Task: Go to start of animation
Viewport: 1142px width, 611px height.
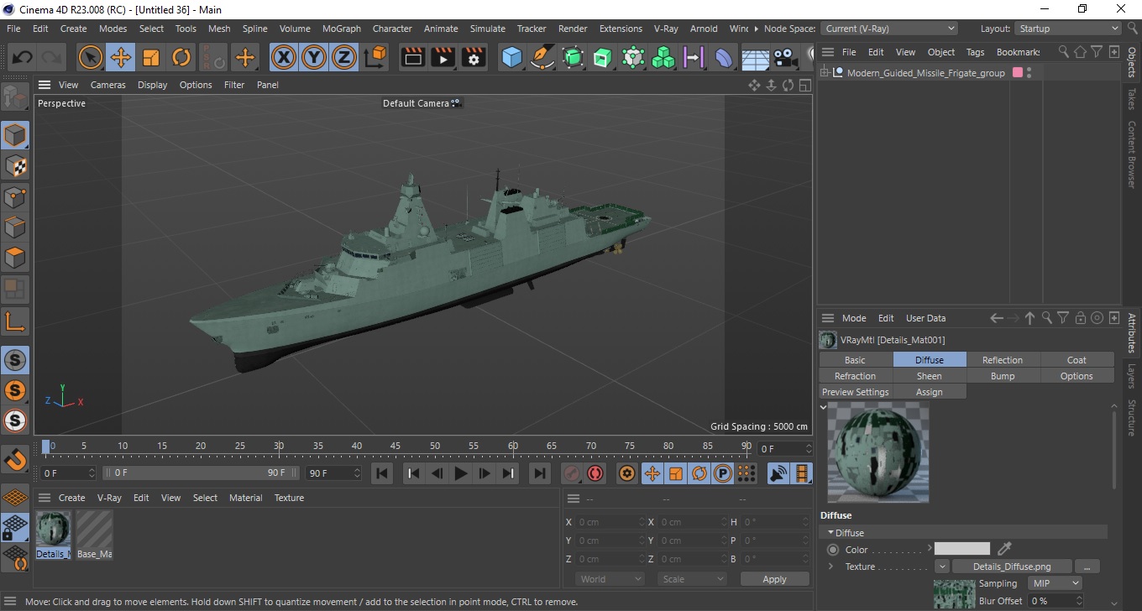Action: [x=382, y=473]
